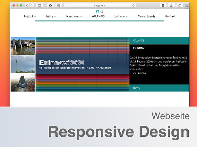This screenshot has width=197, height=147.
Task: Open the Kontakt menu item
Action: (170, 16)
